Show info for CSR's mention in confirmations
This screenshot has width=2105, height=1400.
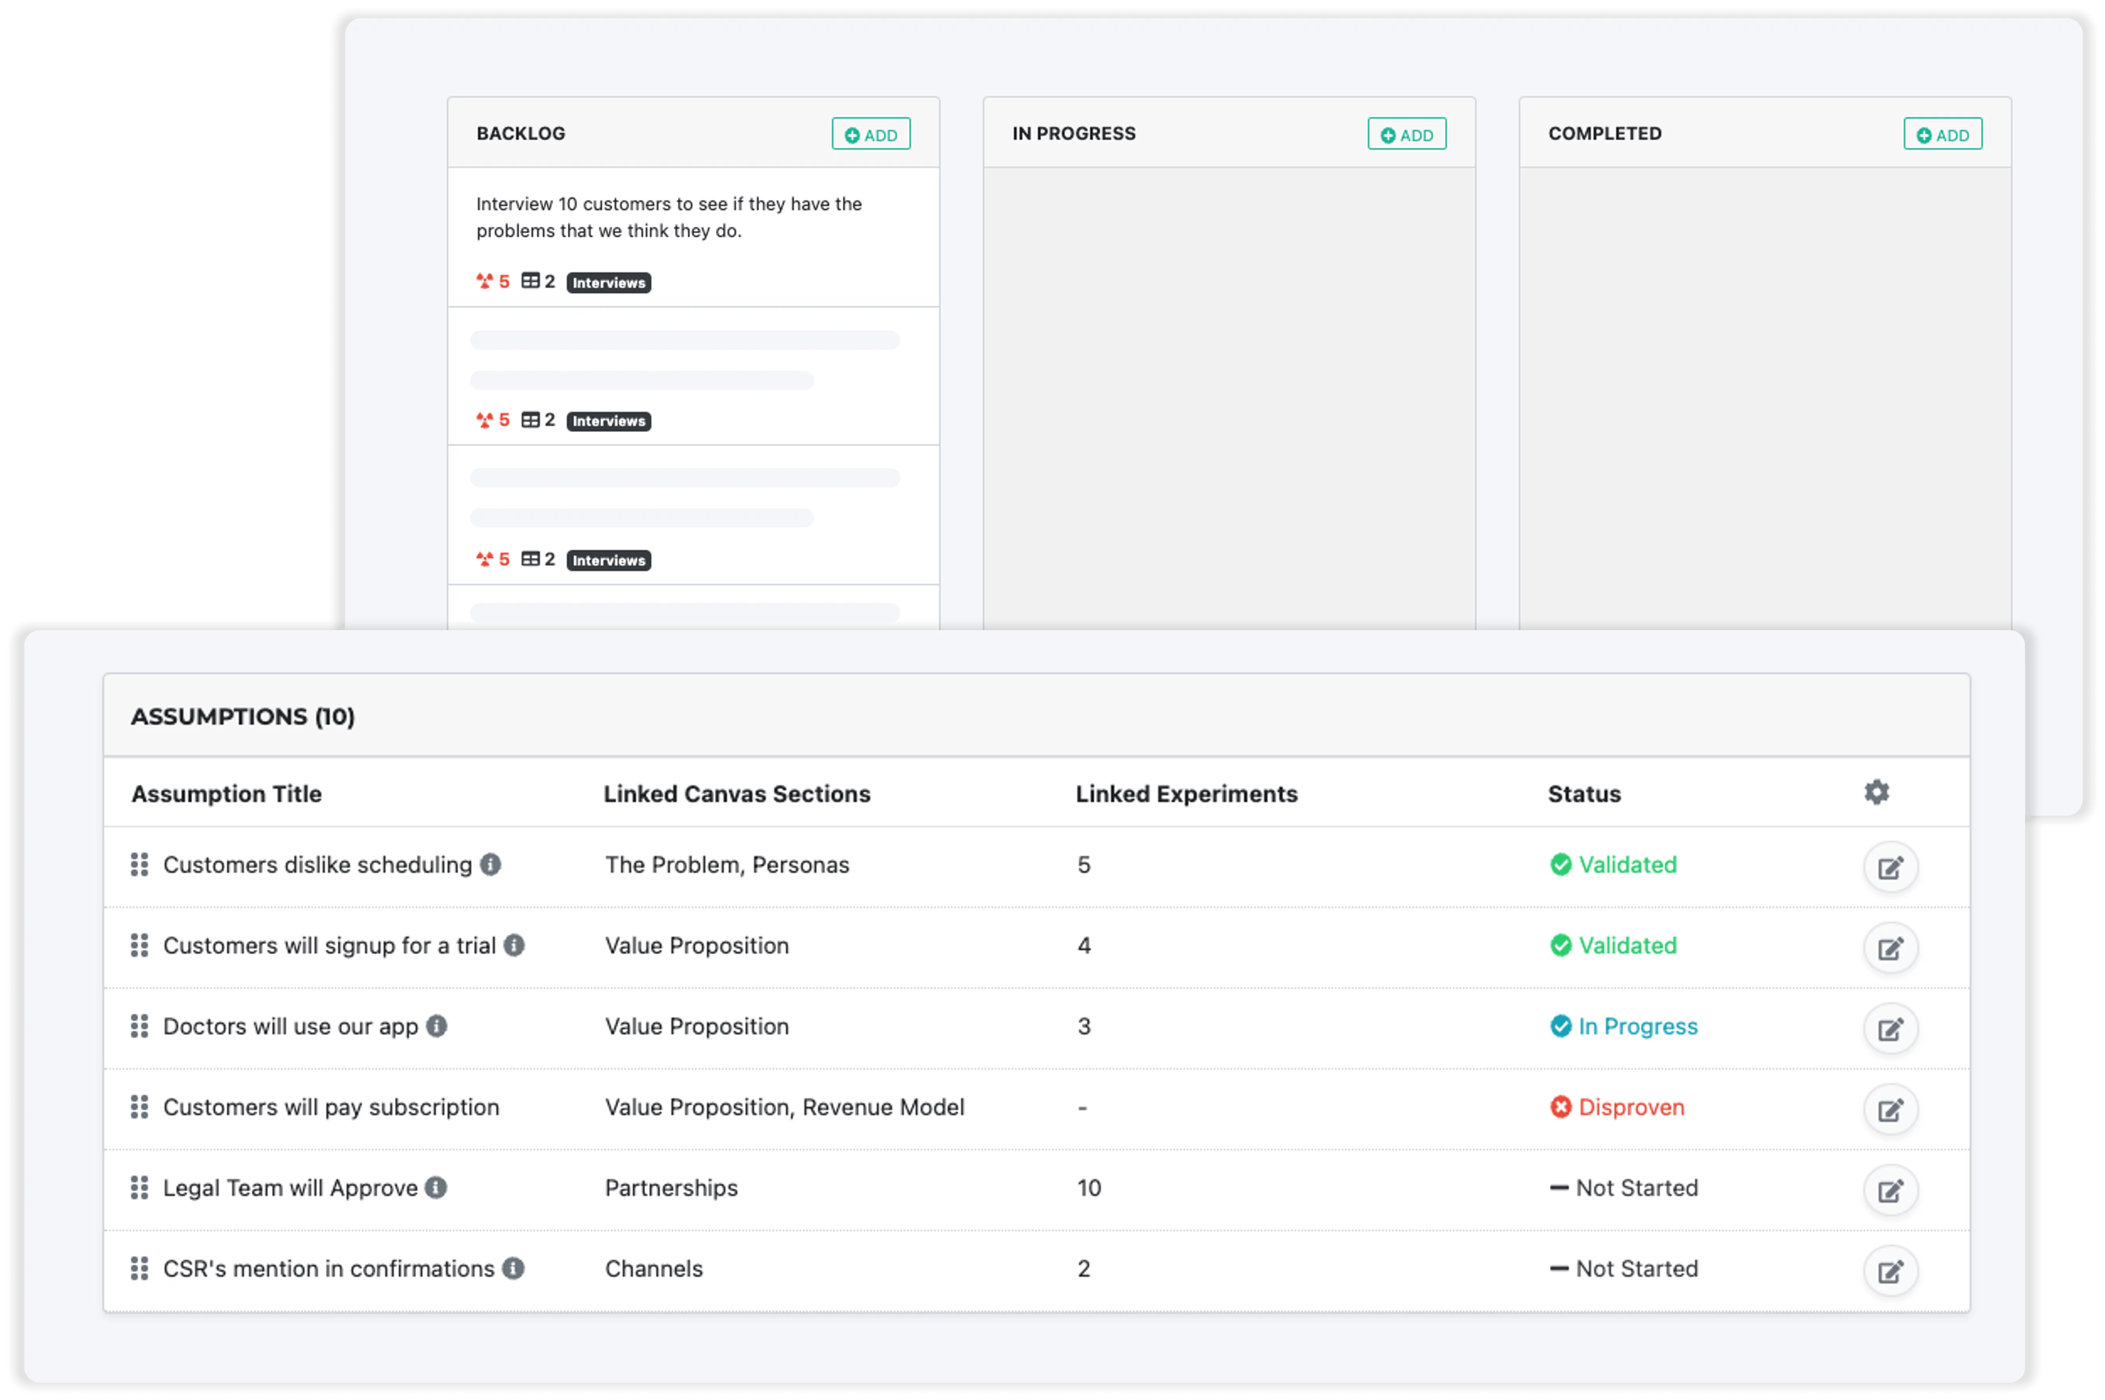[x=513, y=1268]
